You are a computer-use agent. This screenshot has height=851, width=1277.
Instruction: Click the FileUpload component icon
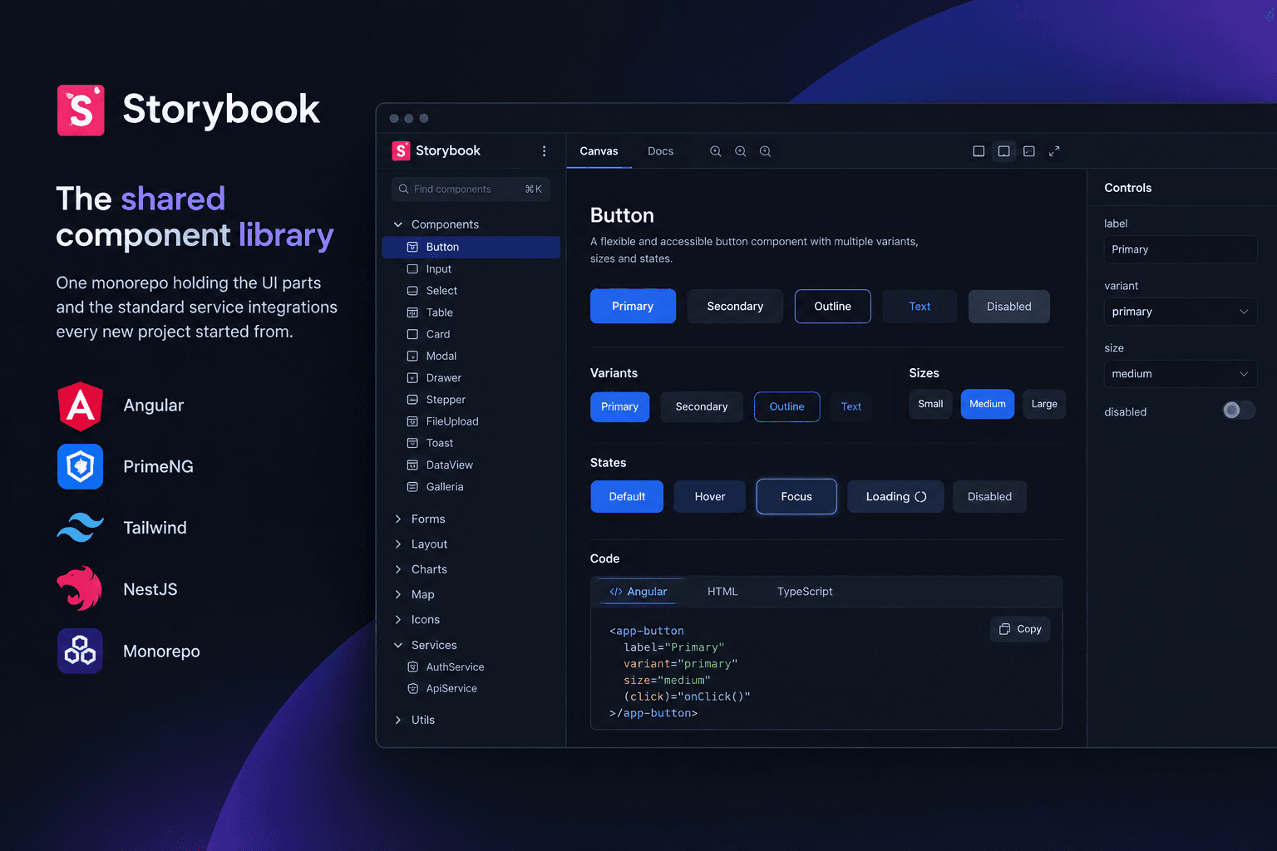[412, 421]
